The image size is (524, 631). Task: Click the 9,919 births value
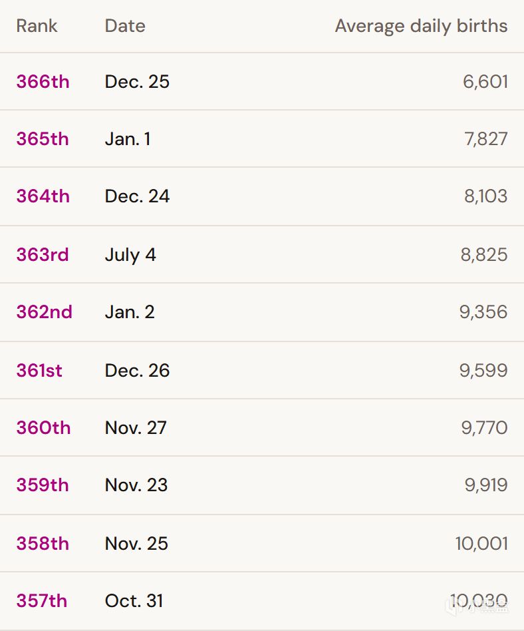click(x=486, y=485)
